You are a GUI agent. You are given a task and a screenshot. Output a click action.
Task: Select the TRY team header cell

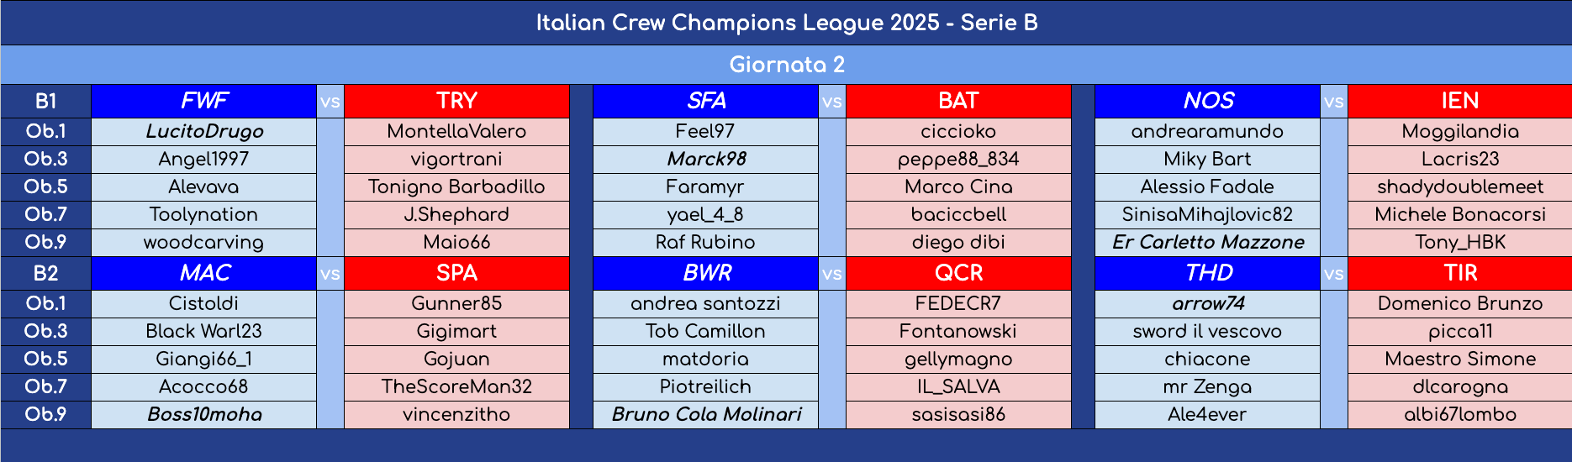(x=456, y=101)
